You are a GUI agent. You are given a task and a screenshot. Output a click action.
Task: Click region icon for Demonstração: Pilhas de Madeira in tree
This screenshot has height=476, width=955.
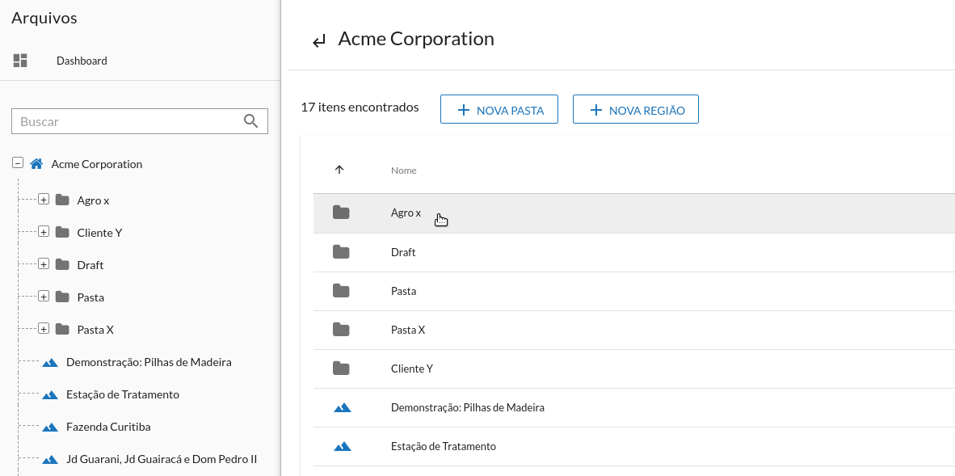click(50, 362)
